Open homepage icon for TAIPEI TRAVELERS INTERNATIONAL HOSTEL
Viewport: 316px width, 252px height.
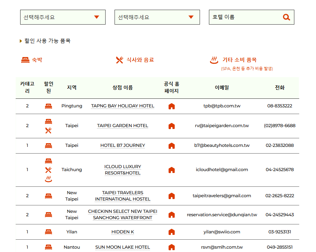pyautogui.click(x=172, y=195)
